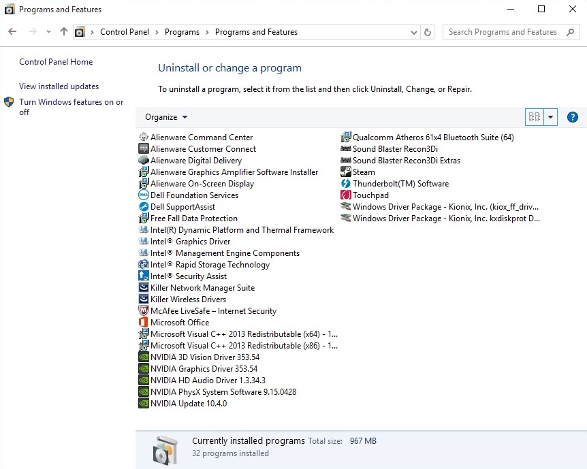The image size is (587, 469).
Task: Open the view options dropdown arrow
Action: tap(550, 117)
